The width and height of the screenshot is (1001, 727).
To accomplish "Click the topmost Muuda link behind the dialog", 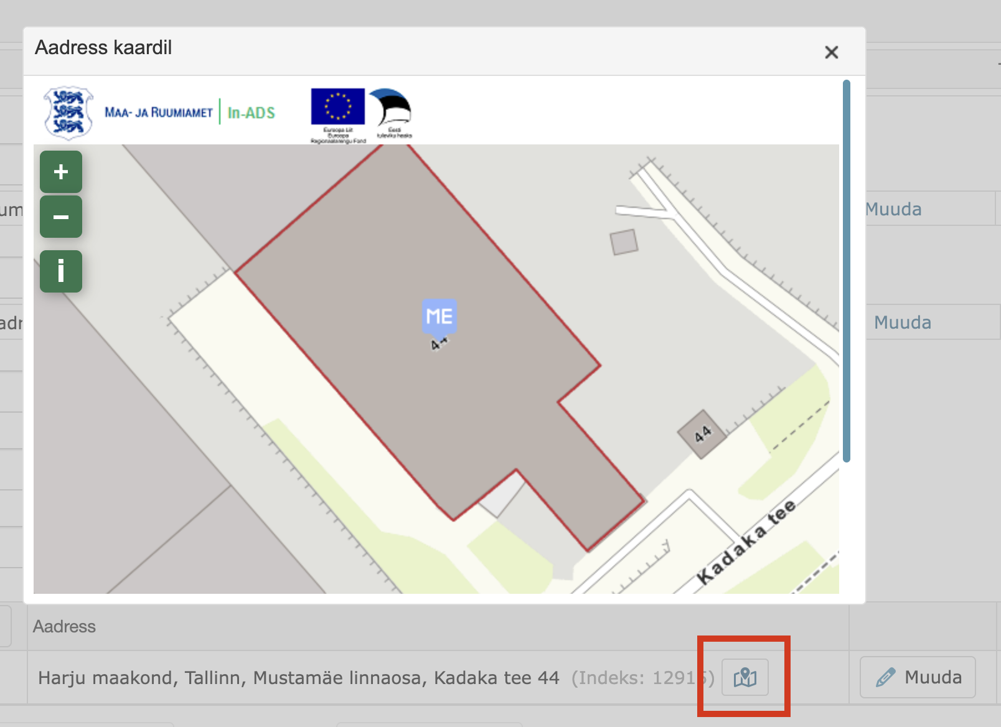I will click(x=893, y=209).
